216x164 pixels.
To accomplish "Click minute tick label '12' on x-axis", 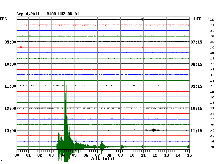I will (x=155, y=155).
